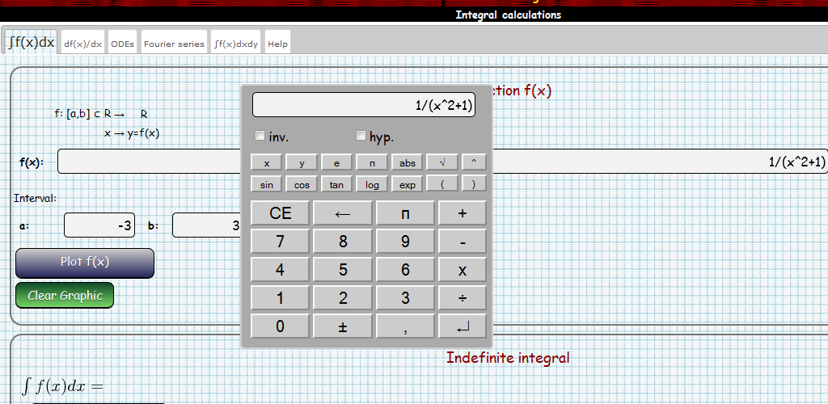This screenshot has height=404, width=828.
Task: Click digit 8 on keypad
Action: pos(343,242)
